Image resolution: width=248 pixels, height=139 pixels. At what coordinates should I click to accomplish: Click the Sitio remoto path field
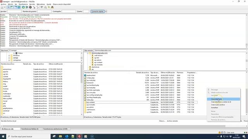[x=170, y=51]
